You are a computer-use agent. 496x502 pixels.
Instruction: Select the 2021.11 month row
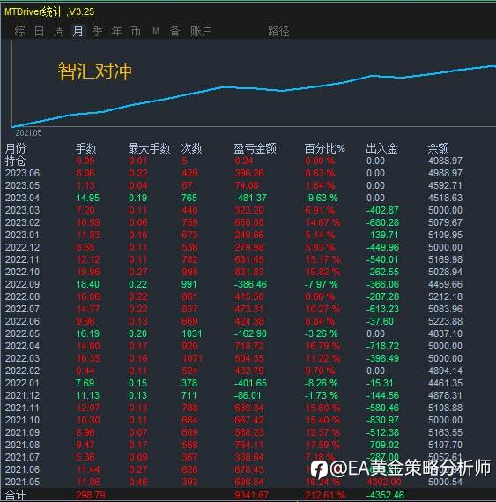(233, 408)
